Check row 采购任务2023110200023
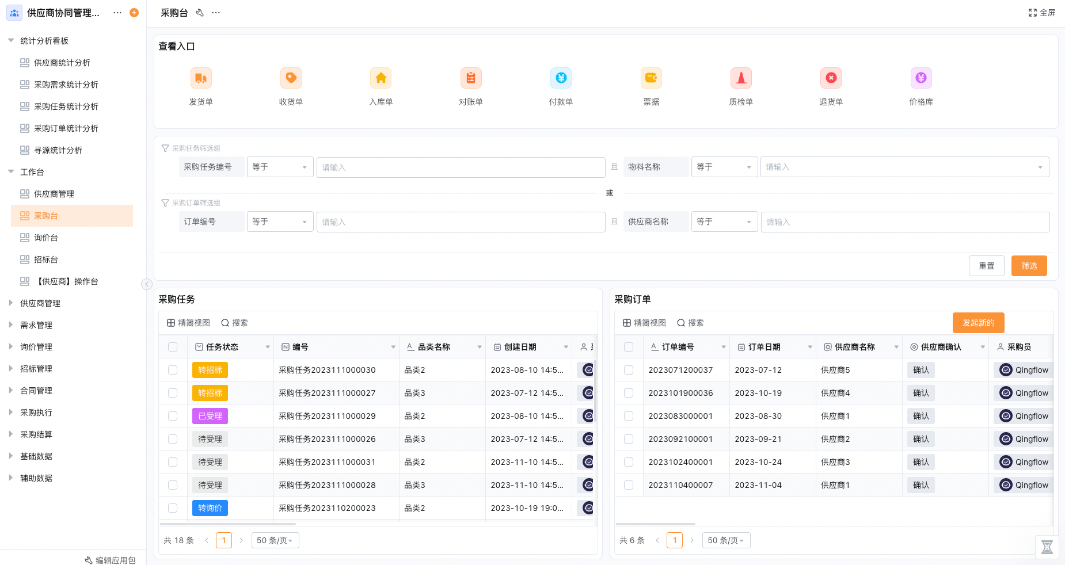This screenshot has height=565, width=1065. (x=173, y=508)
